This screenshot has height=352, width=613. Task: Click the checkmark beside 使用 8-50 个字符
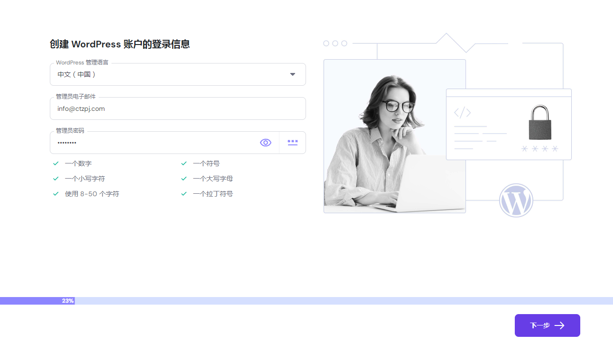click(x=56, y=194)
